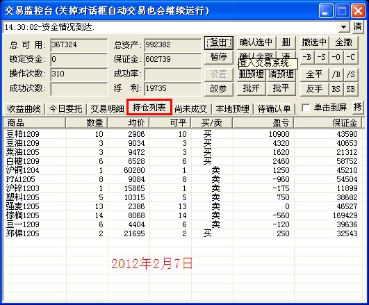Viewport: 369px width, 305px height.
Task: Switch to the 持仓列表 tab
Action: pyautogui.click(x=149, y=108)
